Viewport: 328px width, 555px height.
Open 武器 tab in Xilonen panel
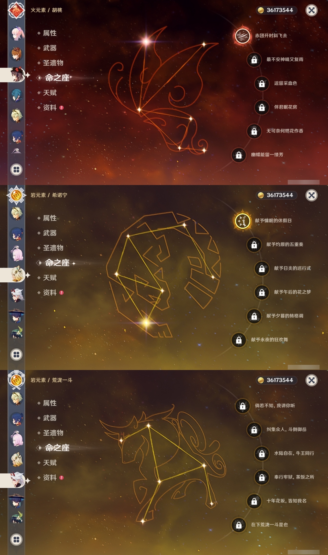pyautogui.click(x=50, y=233)
